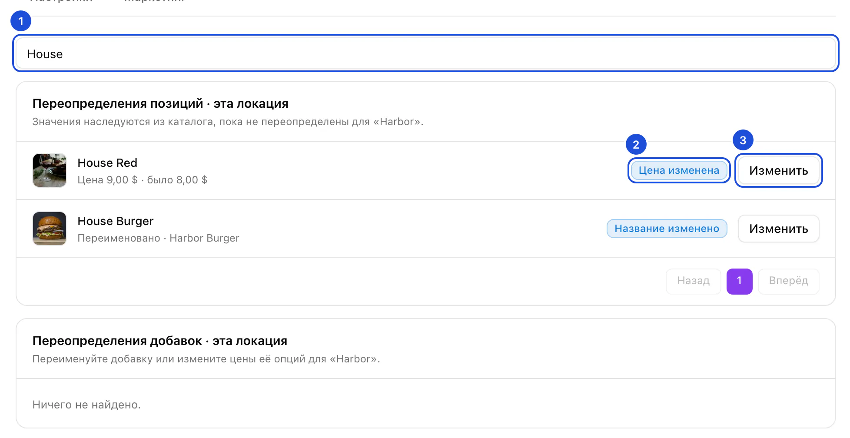Click "Переопределения добавок · эта локация" heading
Screen dimensions: 850x438
(160, 341)
